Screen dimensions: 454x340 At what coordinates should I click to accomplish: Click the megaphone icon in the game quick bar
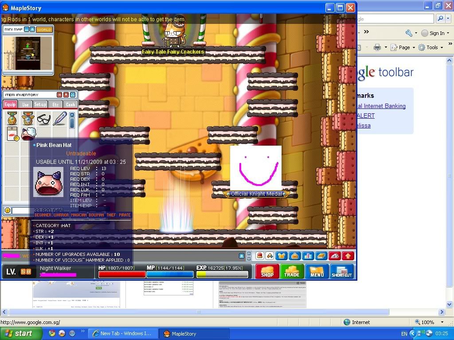coord(270,256)
